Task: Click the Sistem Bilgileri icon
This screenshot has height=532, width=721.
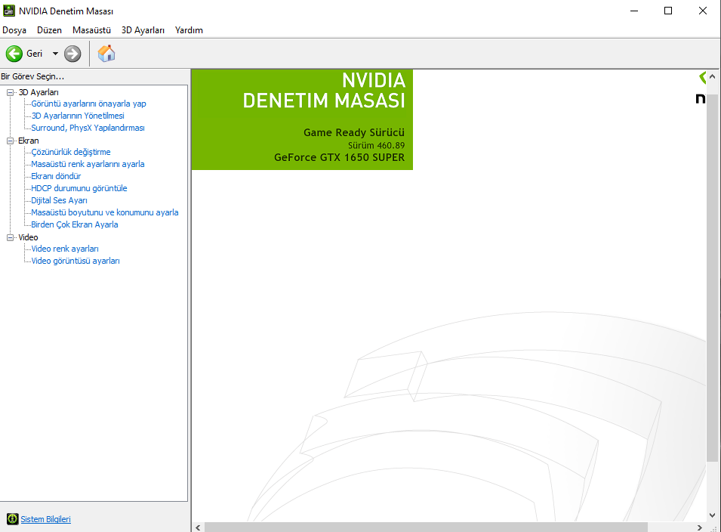Action: click(12, 519)
